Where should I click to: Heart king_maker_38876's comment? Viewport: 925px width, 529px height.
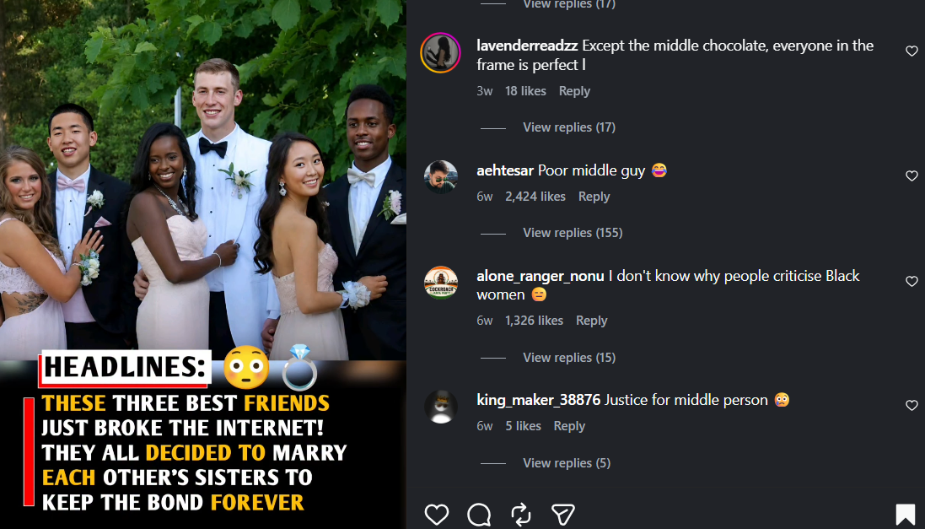pos(912,406)
